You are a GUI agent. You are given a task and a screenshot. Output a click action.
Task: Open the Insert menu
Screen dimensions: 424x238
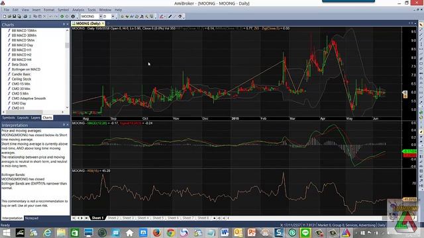(x=36, y=10)
